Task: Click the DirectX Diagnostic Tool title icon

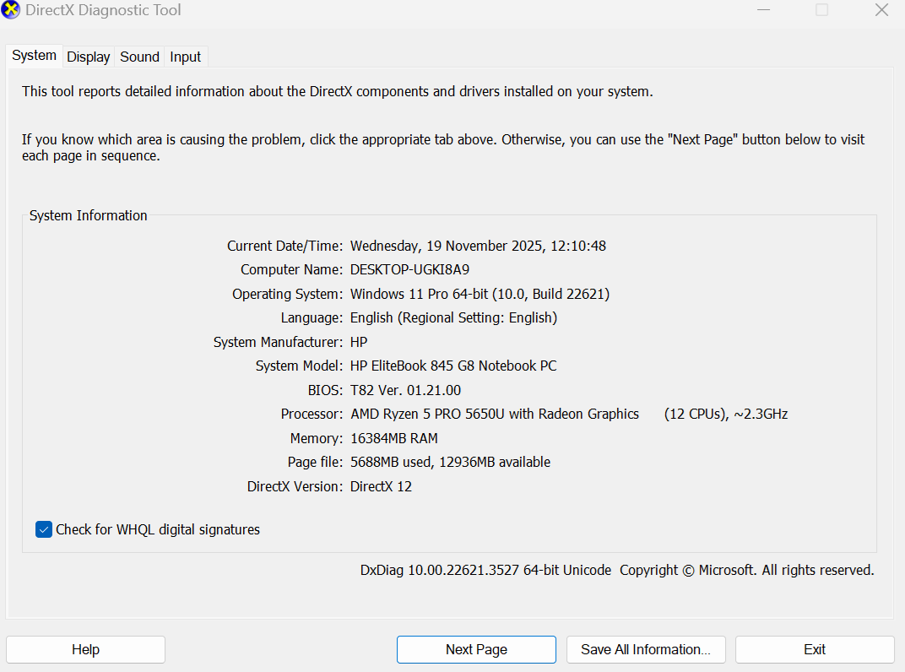Action: pos(12,11)
